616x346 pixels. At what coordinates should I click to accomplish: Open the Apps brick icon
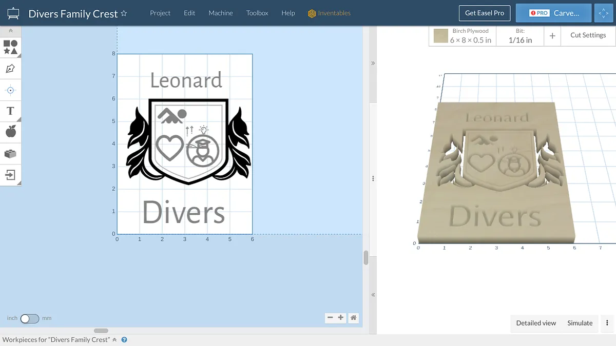(10, 153)
